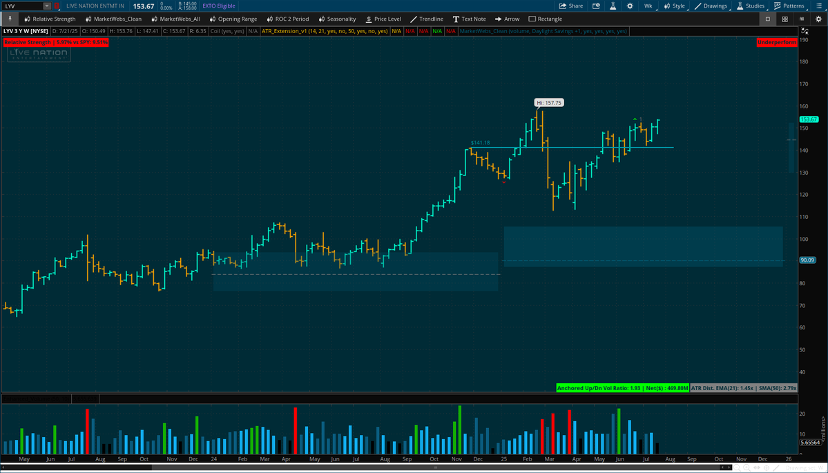Click the Hi: 157.75 price bubble
Screen dimensions: 828x473
tap(548, 103)
